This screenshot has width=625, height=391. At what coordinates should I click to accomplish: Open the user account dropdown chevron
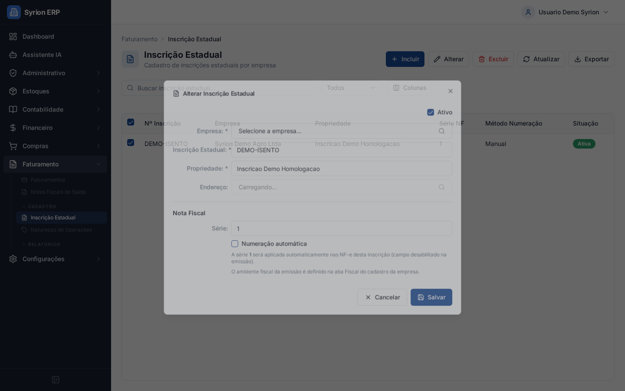pos(606,12)
